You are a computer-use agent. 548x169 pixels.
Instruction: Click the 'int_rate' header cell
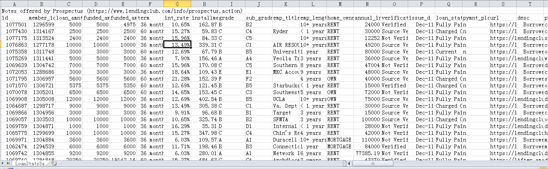coord(177,18)
